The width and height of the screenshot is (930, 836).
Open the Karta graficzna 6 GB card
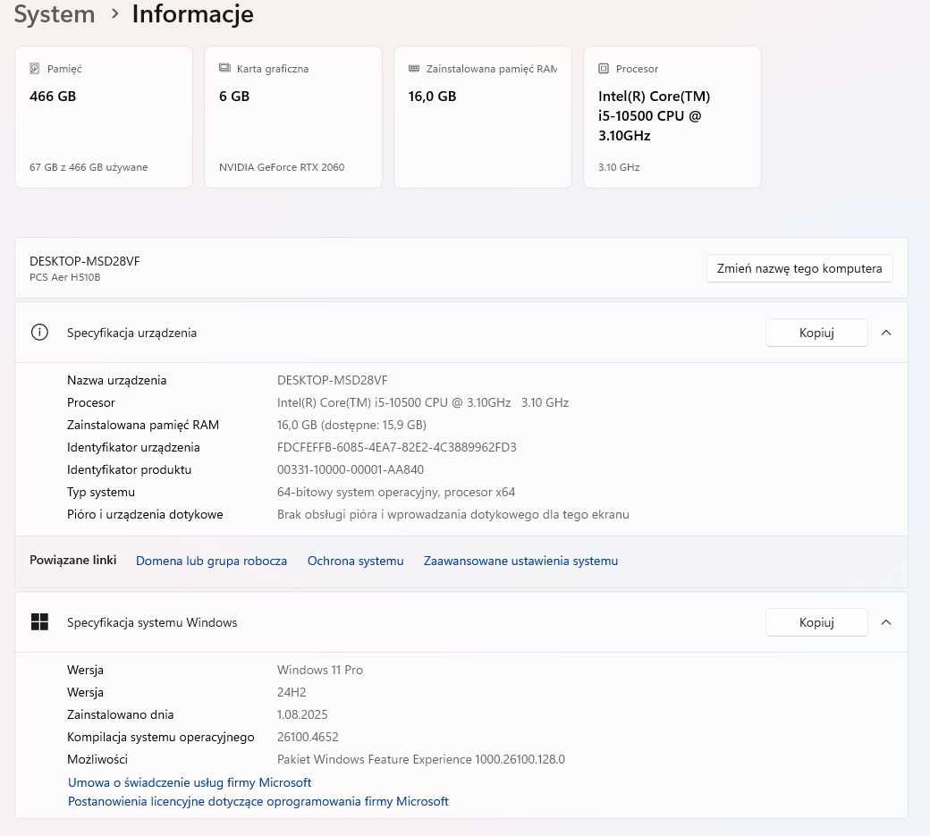pos(293,117)
